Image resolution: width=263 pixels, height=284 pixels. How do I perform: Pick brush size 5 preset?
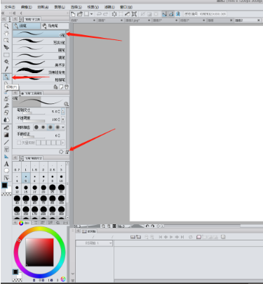pos(26,179)
